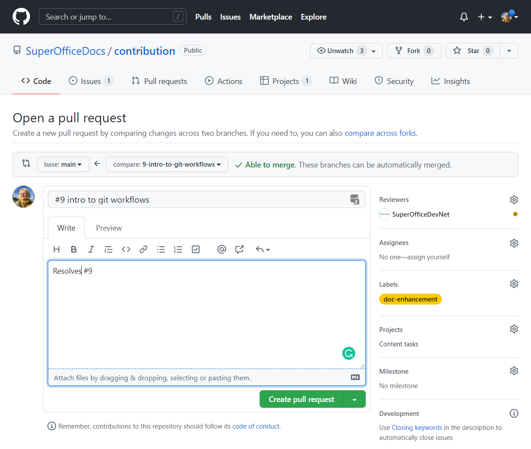The height and width of the screenshot is (449, 531).
Task: Click the compare-and-switch branches icon
Action: tap(26, 163)
